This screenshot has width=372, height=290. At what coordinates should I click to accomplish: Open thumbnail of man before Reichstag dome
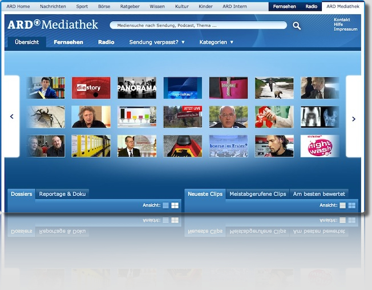coord(137,146)
